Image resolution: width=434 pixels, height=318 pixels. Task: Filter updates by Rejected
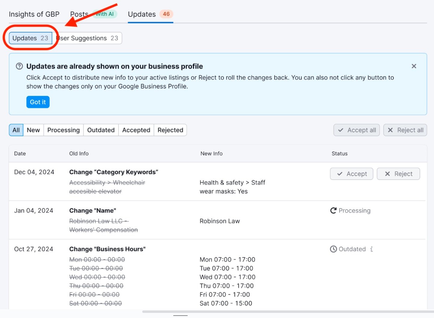pyautogui.click(x=170, y=130)
